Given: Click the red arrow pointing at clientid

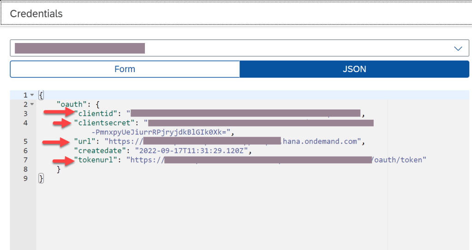Looking at the screenshot, I should (x=58, y=112).
